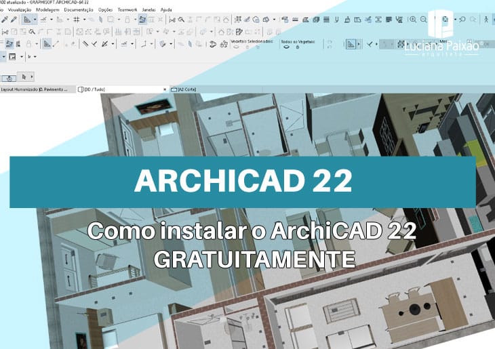The height and width of the screenshot is (349, 495).
Task: Switch to Layout Humanizado Pavimento tab
Action: click(x=37, y=89)
